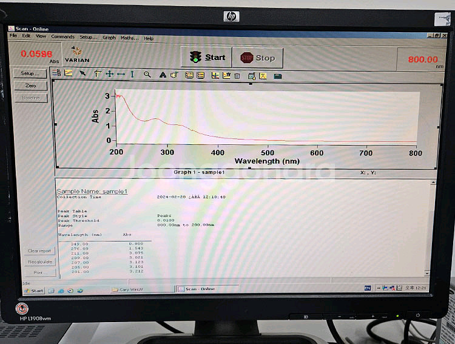This screenshot has height=344, width=455.
Task: Open Internet Explorer from quick launch
Action: (61, 291)
